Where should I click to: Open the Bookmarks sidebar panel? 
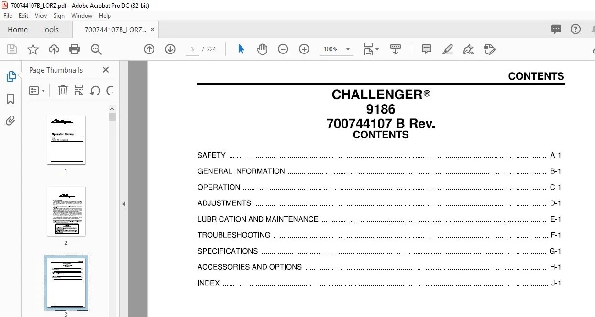11,99
